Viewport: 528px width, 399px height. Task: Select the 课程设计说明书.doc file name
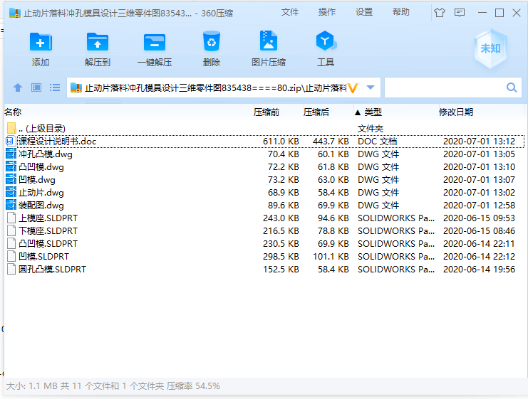57,142
